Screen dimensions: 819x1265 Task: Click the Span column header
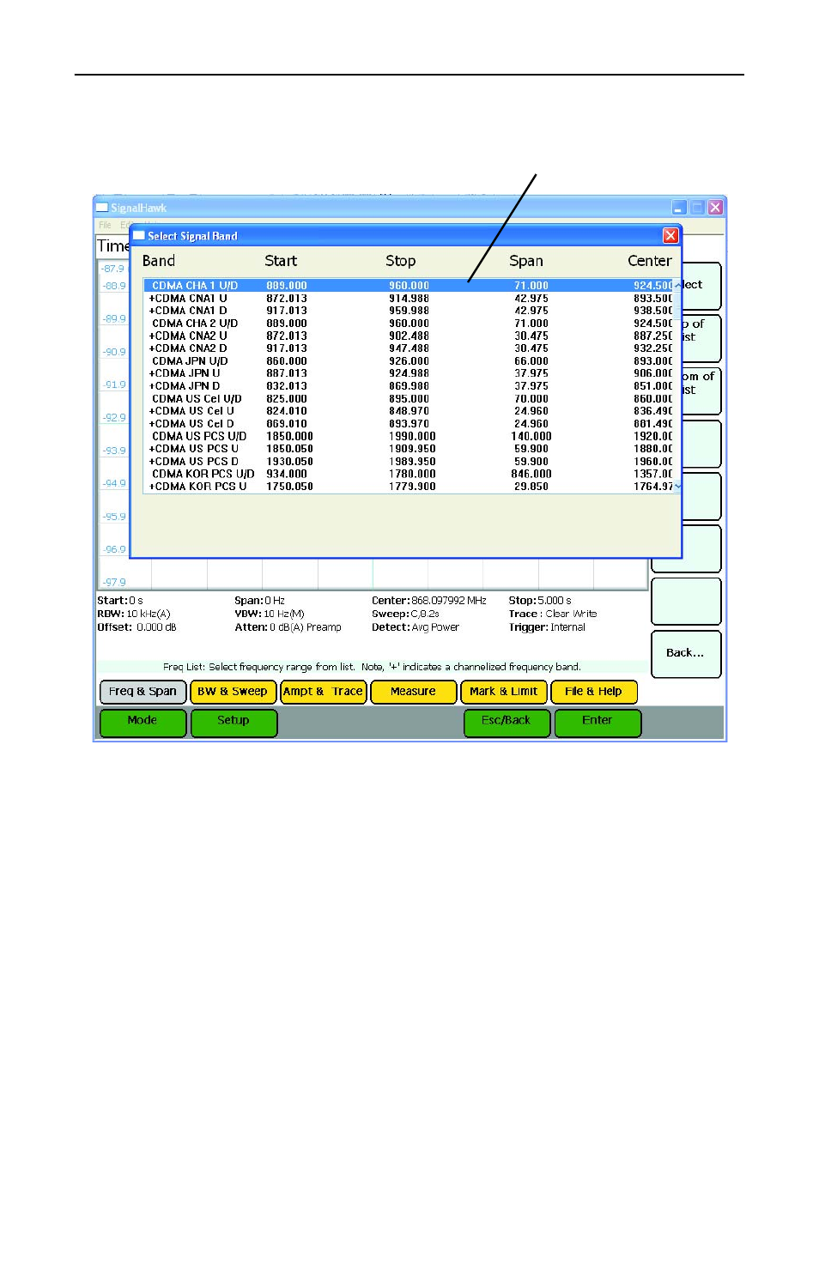526,261
